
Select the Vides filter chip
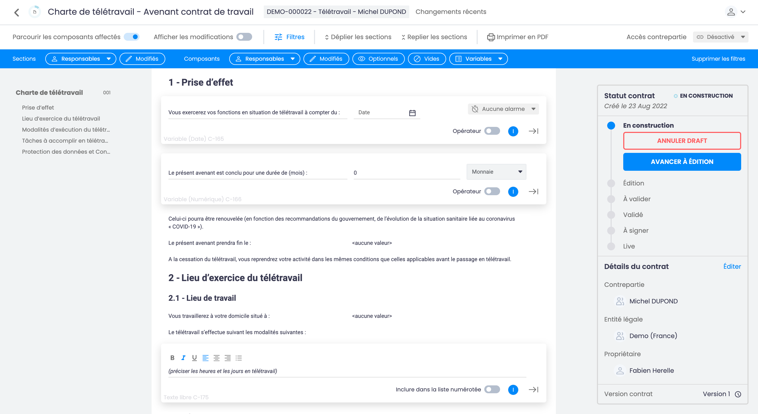[x=427, y=59]
